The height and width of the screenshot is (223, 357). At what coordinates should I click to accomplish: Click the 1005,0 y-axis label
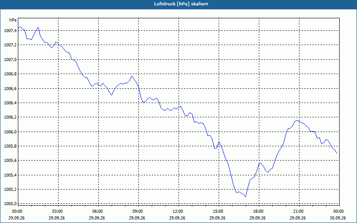coord(10,204)
